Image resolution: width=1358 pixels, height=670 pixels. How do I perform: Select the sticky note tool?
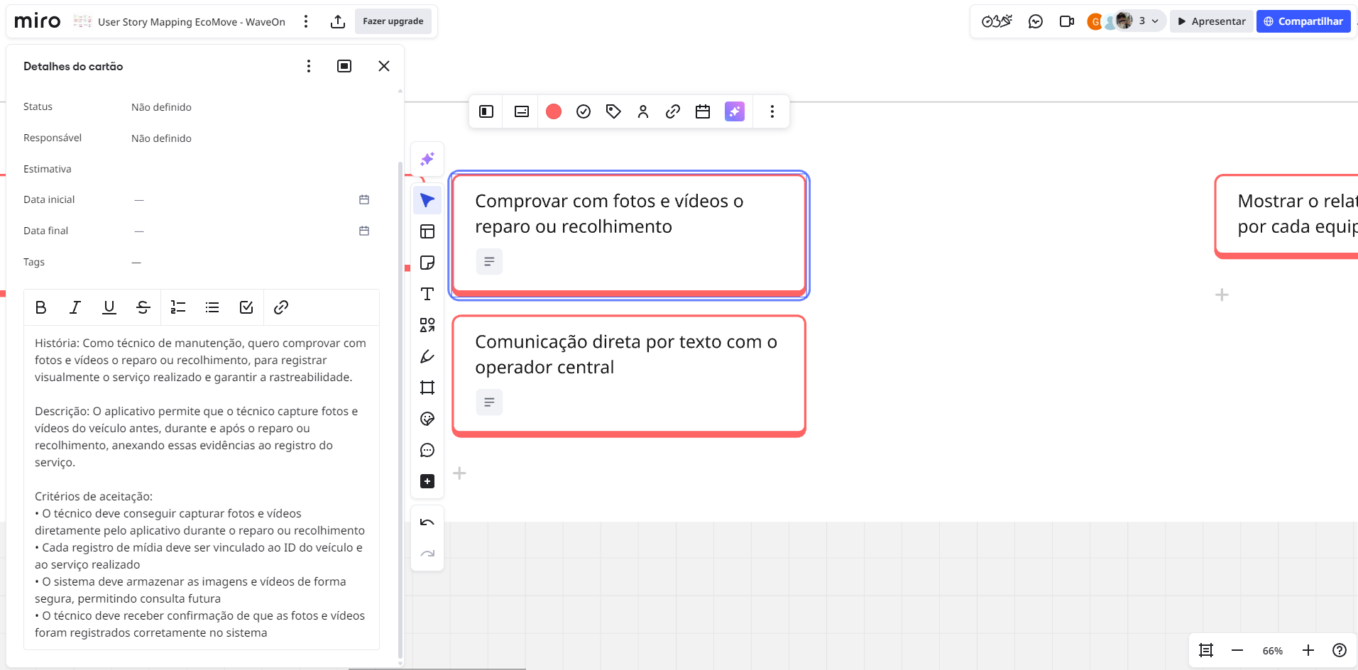pos(427,263)
